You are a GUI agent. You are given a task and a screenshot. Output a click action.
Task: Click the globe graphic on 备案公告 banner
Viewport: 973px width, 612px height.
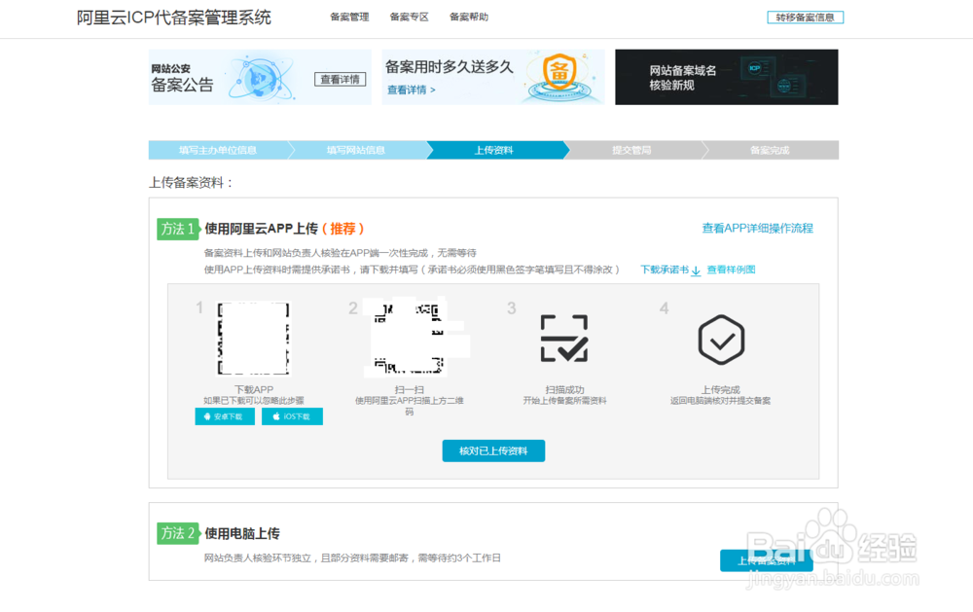pos(260,79)
